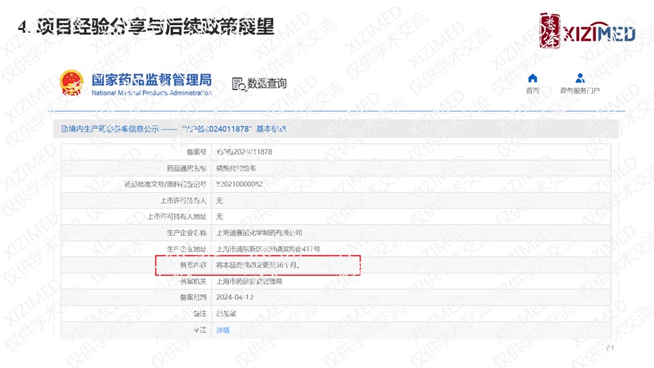The height and width of the screenshot is (368, 654).
Task: Go to 首页 via the house icon
Action: tap(533, 78)
